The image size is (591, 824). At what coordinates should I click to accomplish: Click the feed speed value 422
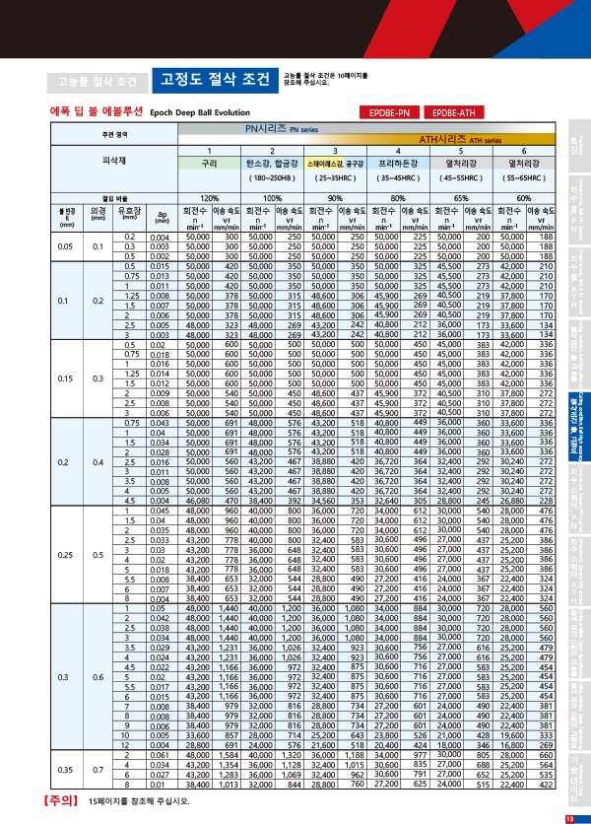547,785
